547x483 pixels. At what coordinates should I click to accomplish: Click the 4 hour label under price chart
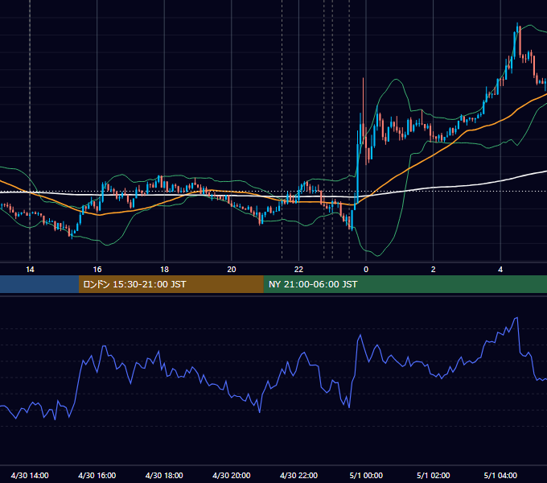(x=500, y=270)
